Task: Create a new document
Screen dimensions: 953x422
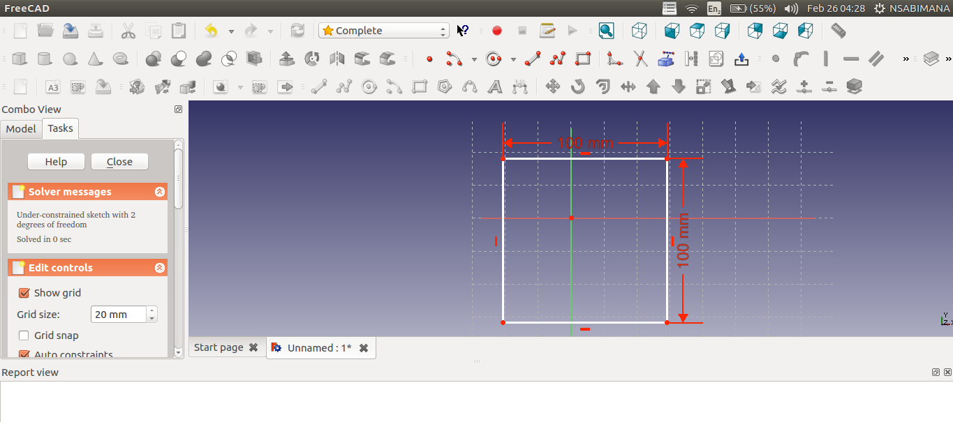Action: click(x=20, y=31)
